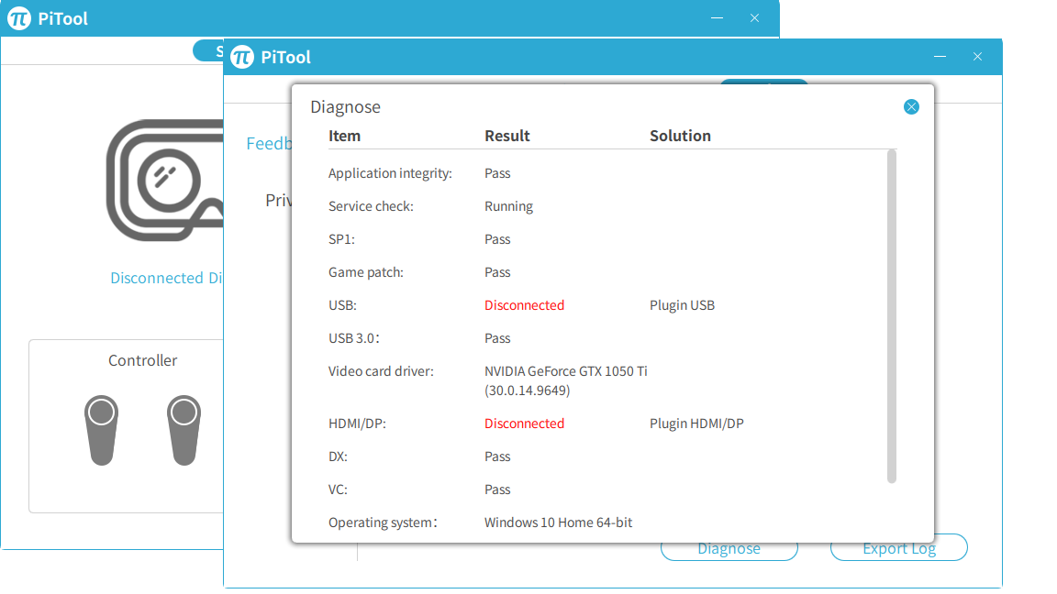
Task: Minimize the front PiTool window
Action: [x=940, y=57]
